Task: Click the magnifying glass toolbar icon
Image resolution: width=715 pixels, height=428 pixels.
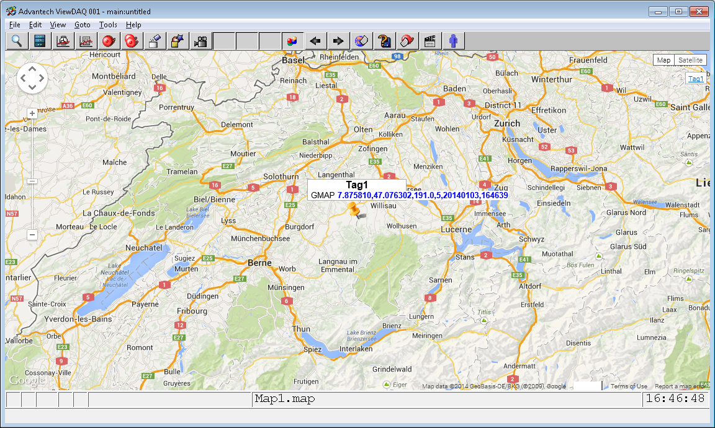Action: tap(17, 41)
